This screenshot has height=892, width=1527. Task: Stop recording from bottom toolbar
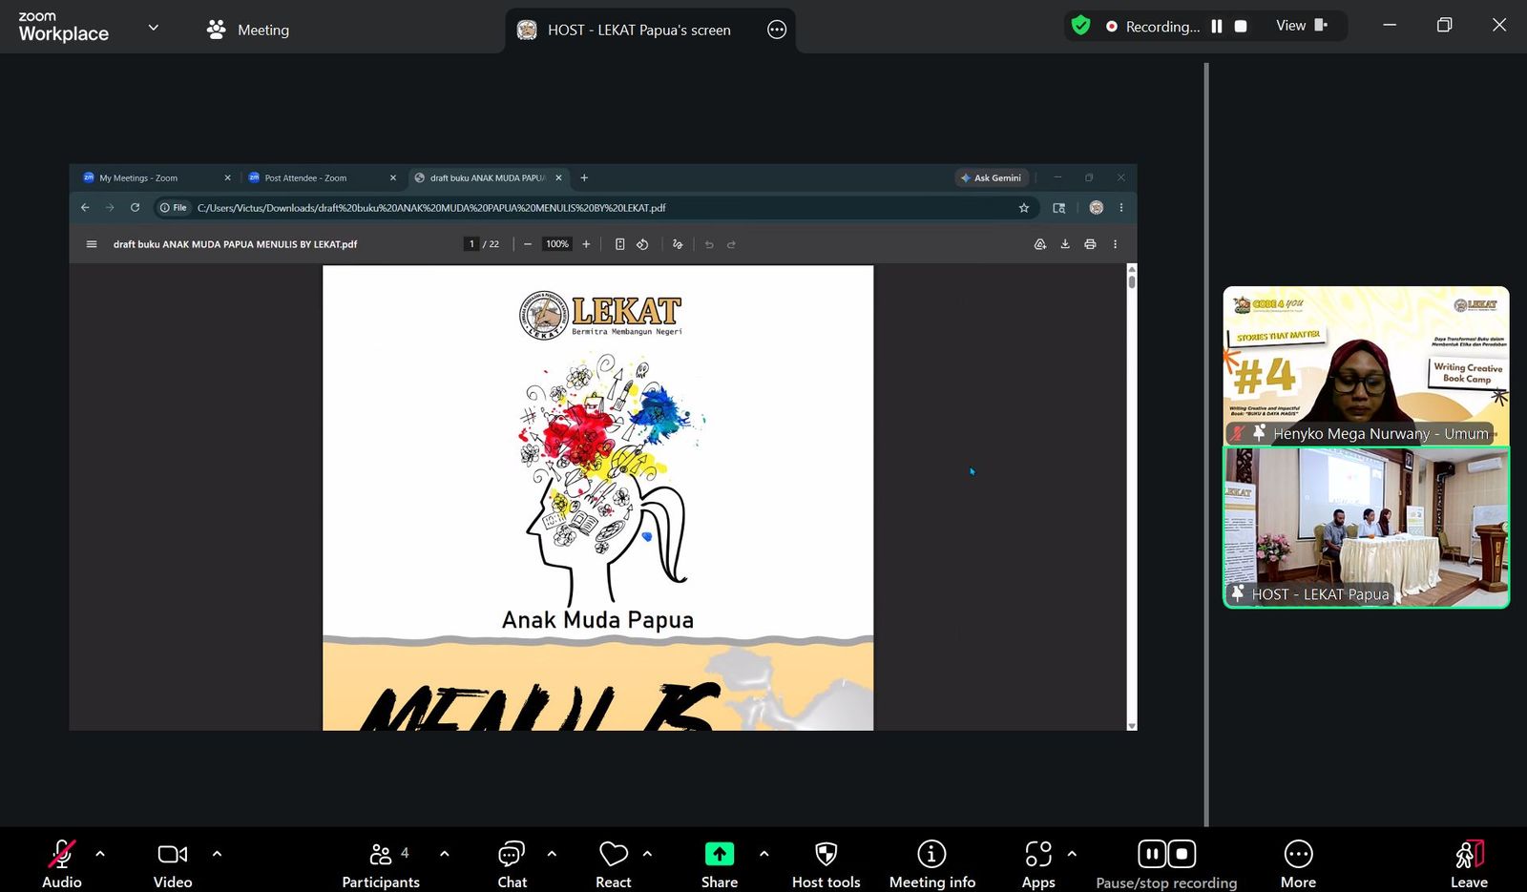[1182, 854]
